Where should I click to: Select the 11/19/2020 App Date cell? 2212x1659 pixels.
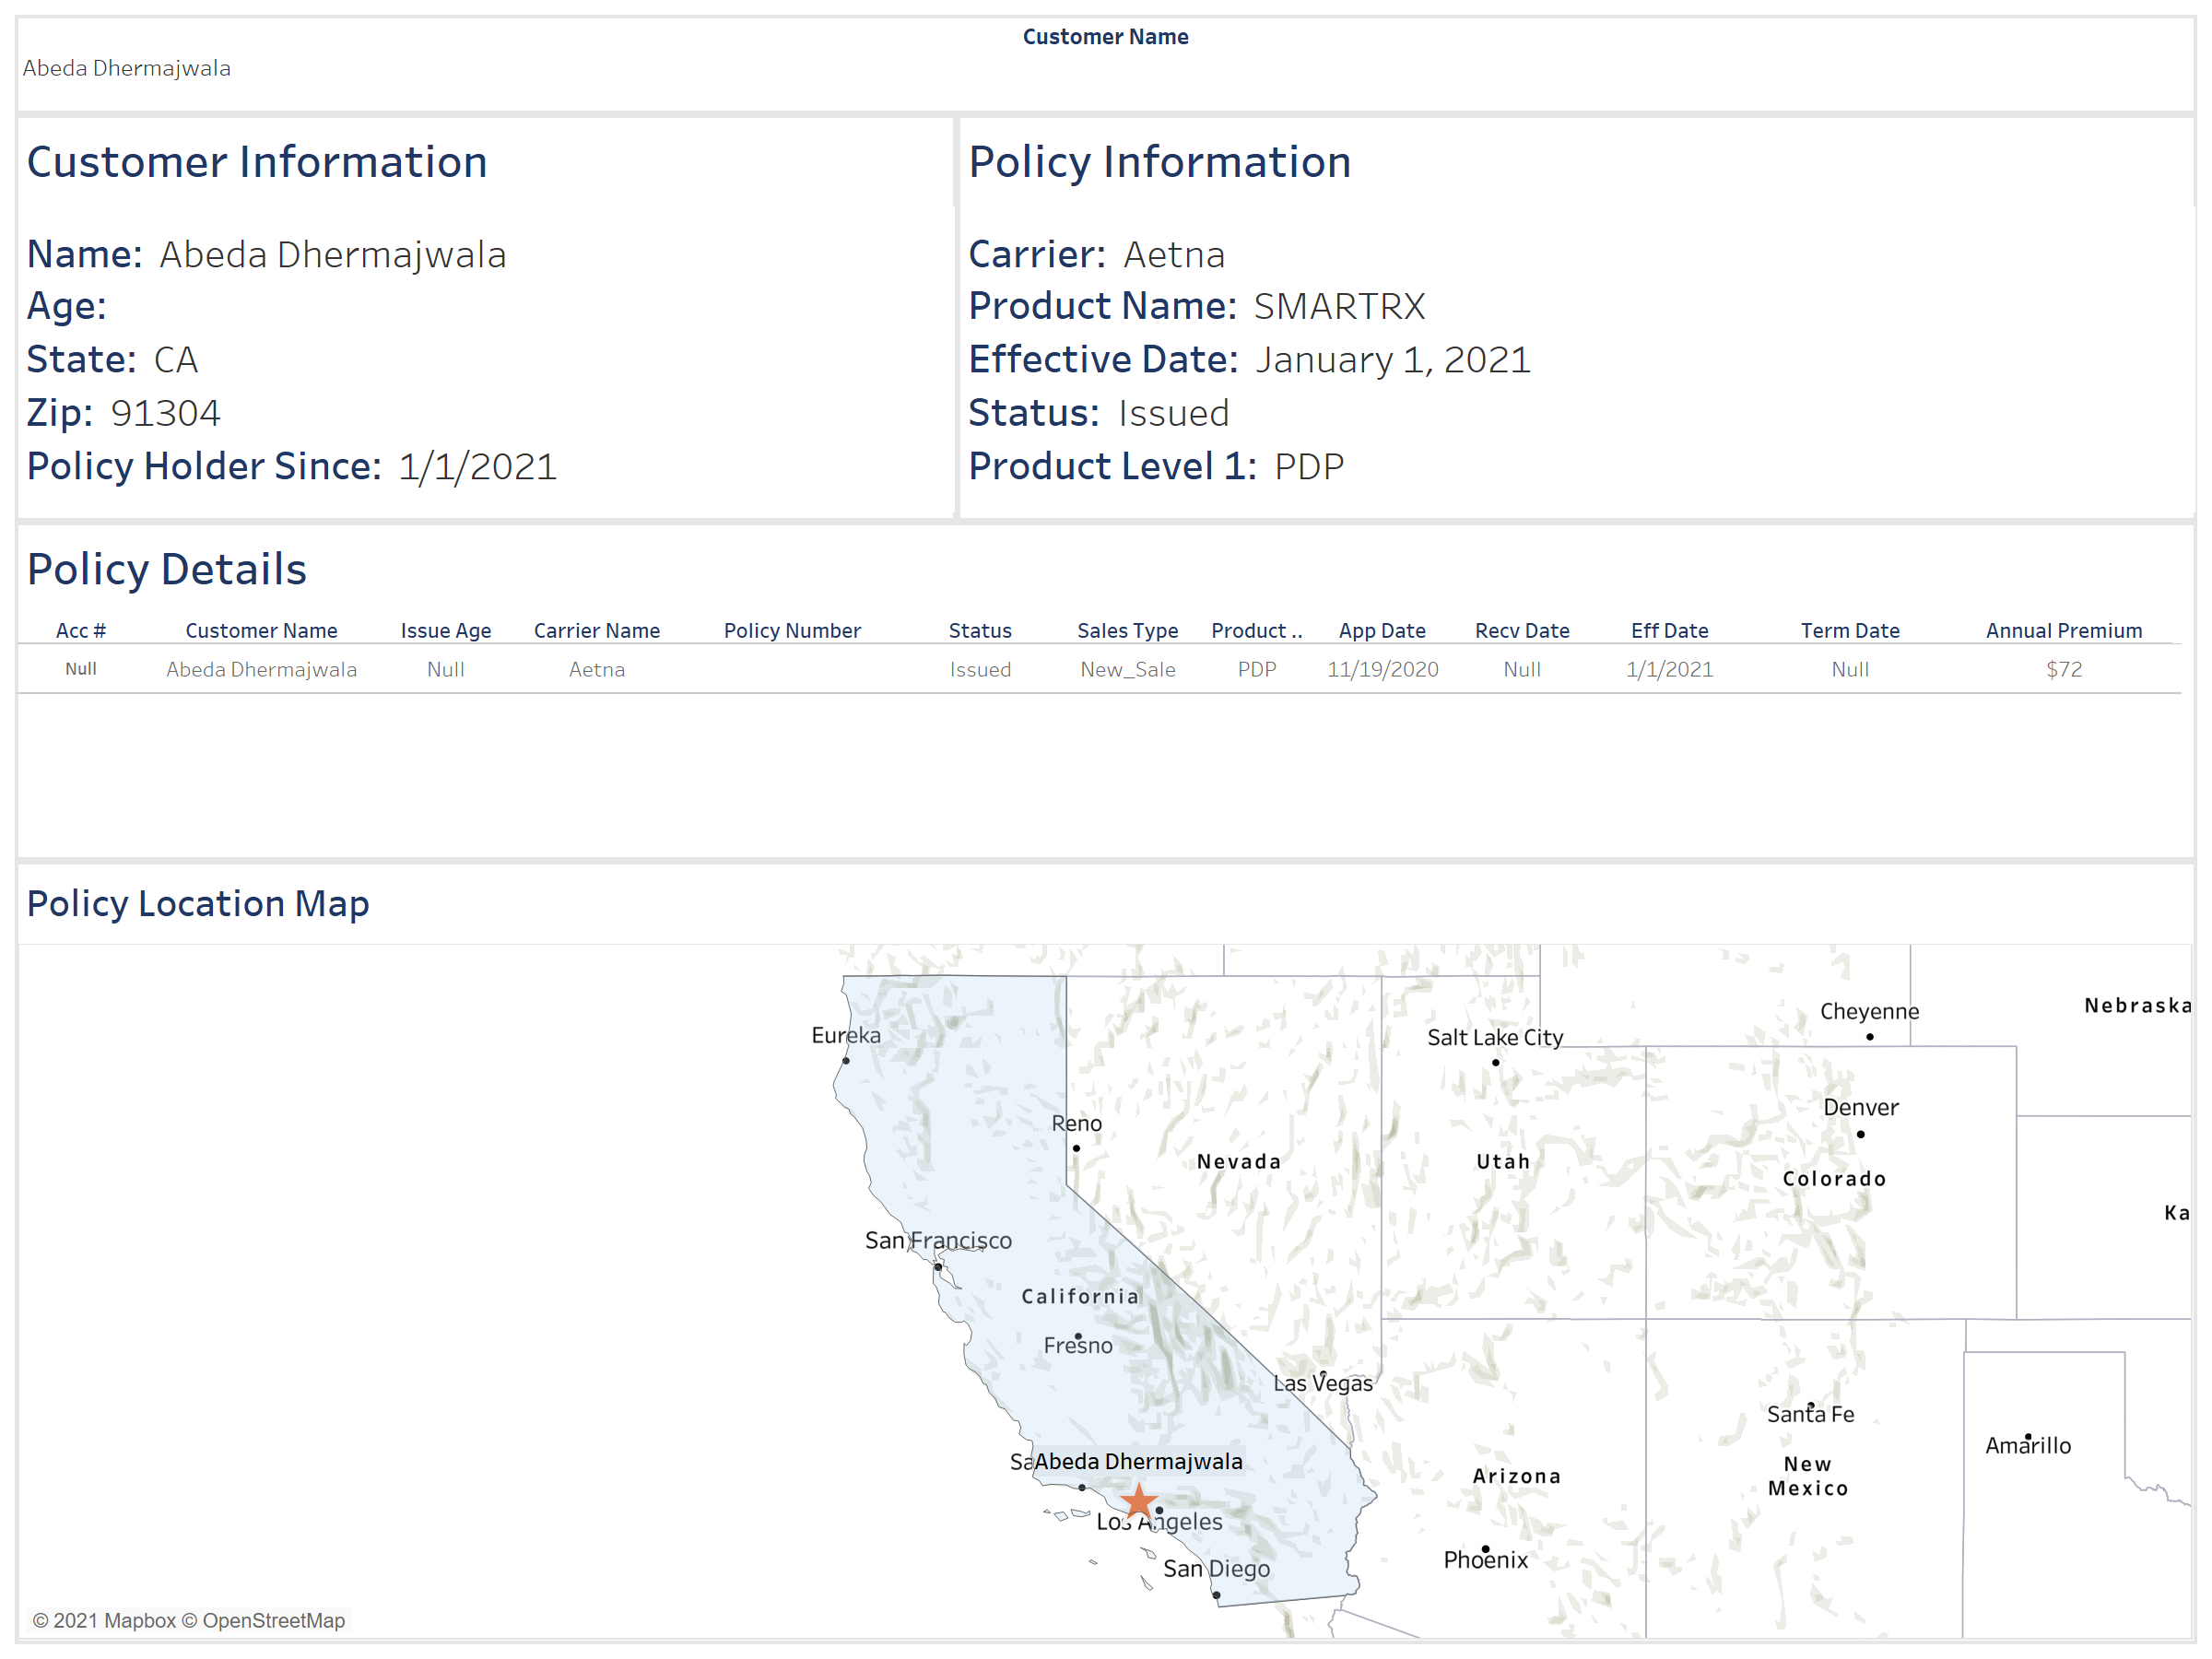point(1382,669)
